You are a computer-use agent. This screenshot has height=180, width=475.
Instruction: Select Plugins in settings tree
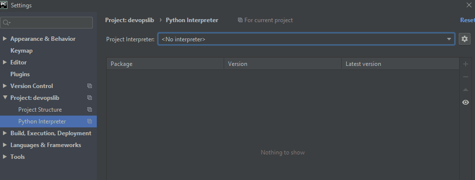20,74
